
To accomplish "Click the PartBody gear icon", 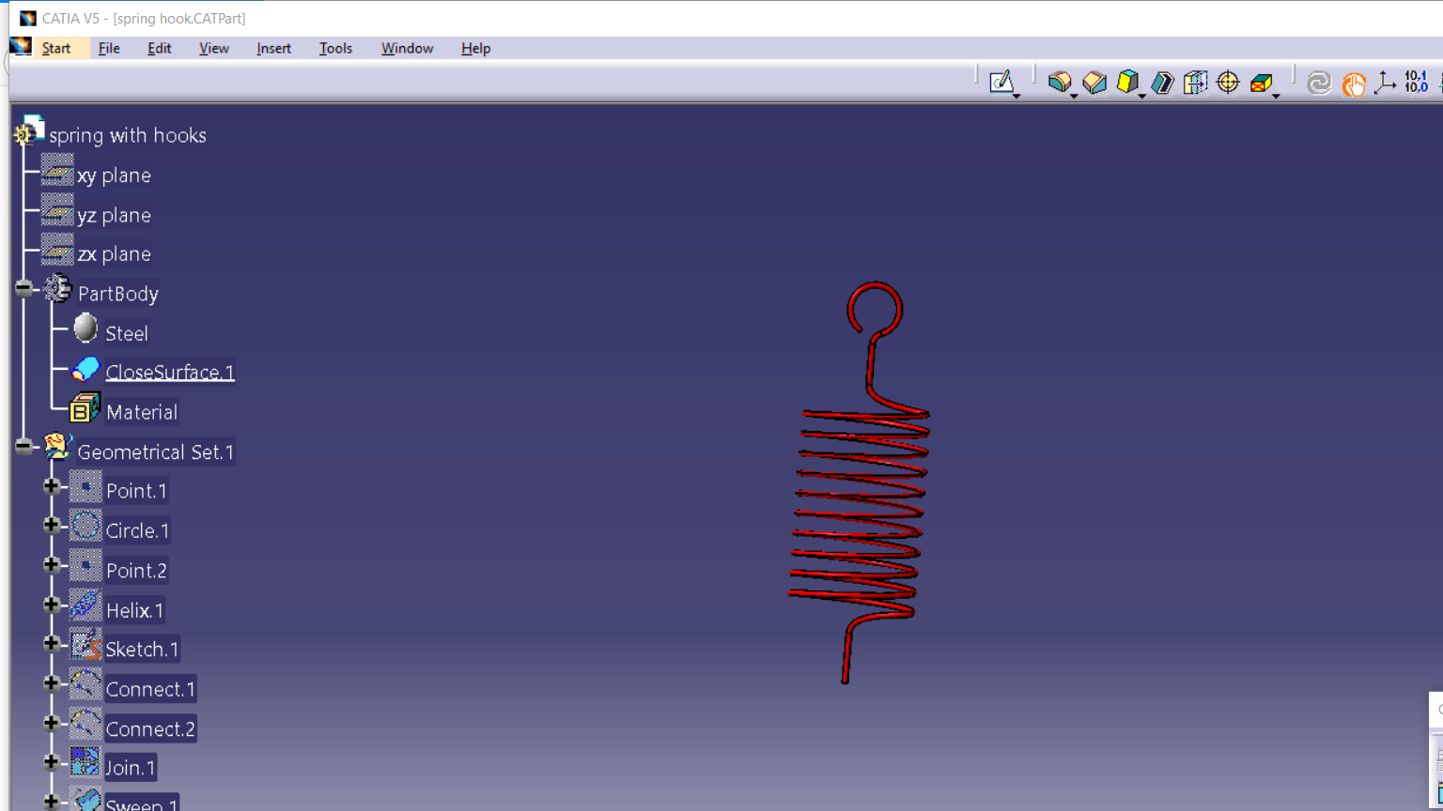I will (58, 289).
